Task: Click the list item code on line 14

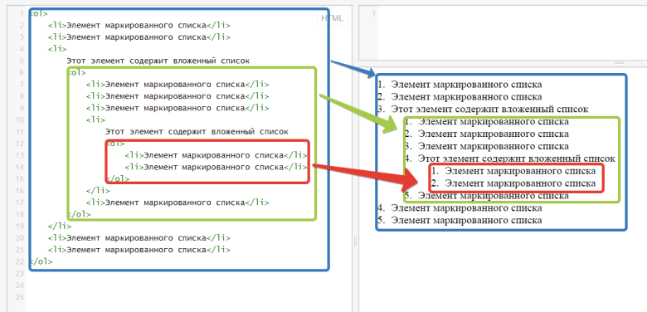Action: click(216, 167)
